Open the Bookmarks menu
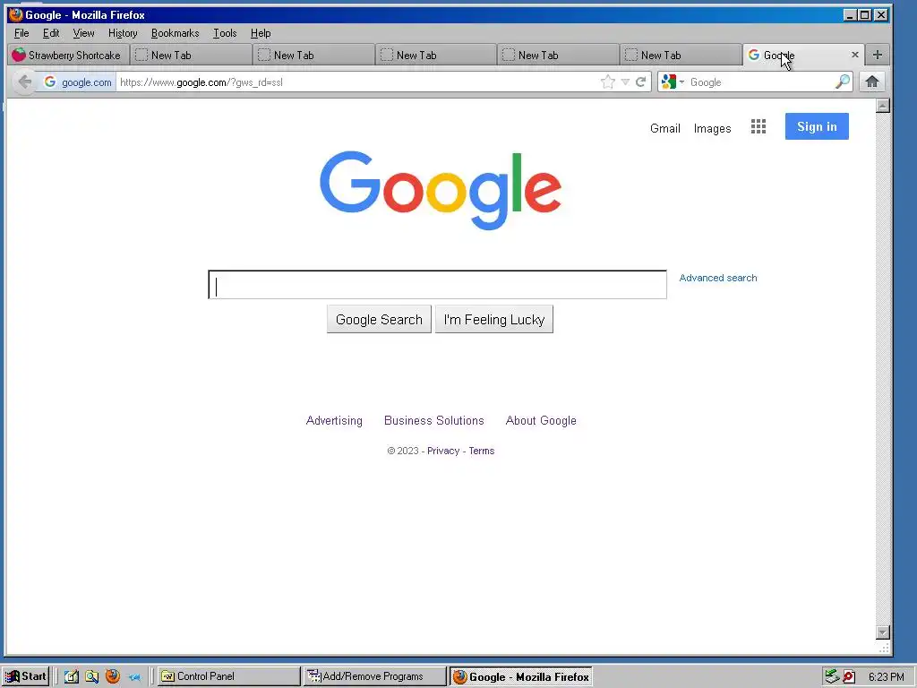Screen dimensions: 917x688 pos(175,33)
